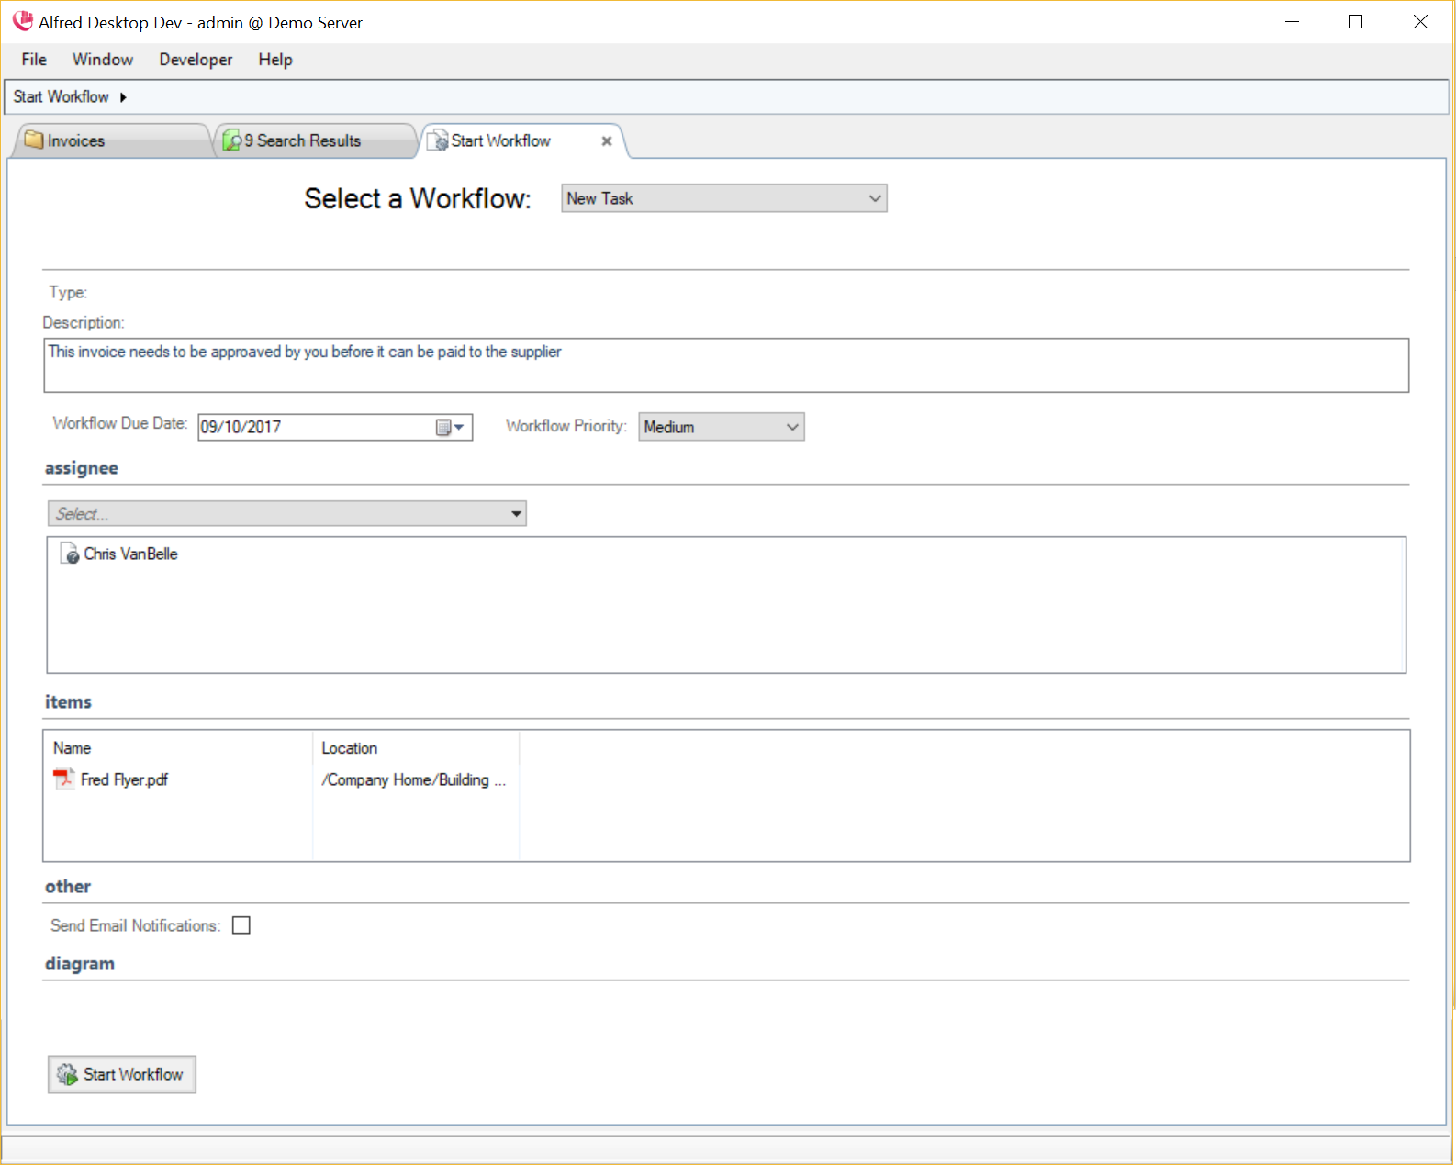This screenshot has width=1456, height=1165.
Task: Enable Send Email Notifications checkbox
Action: [x=241, y=925]
